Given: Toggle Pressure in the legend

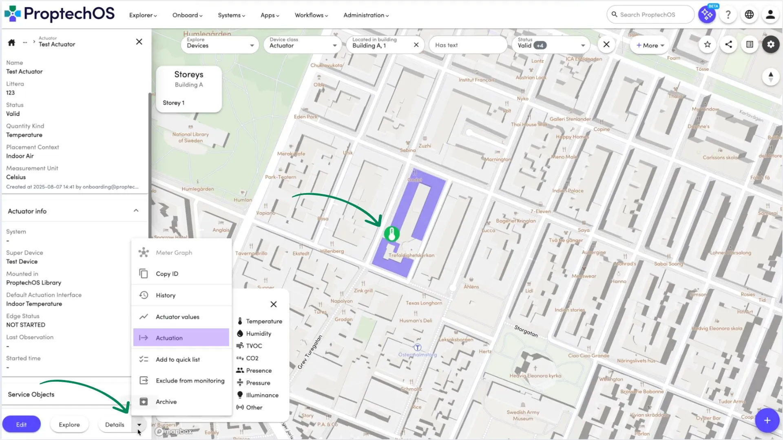Looking at the screenshot, I should 253,383.
